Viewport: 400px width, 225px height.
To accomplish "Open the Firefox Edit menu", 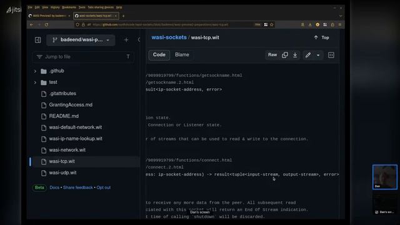I will [37, 7].
